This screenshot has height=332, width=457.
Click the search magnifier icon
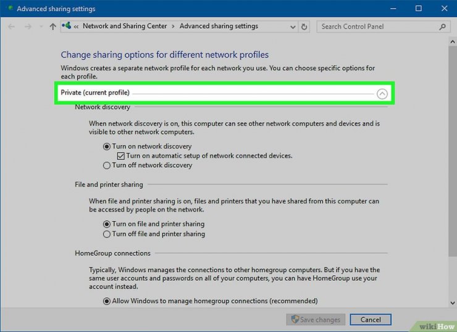(442, 27)
